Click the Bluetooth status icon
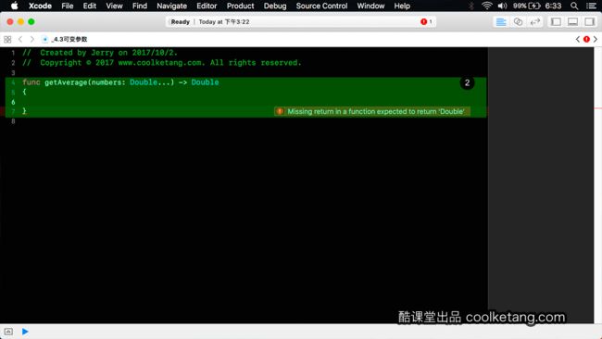The width and height of the screenshot is (602, 339). coord(471,6)
